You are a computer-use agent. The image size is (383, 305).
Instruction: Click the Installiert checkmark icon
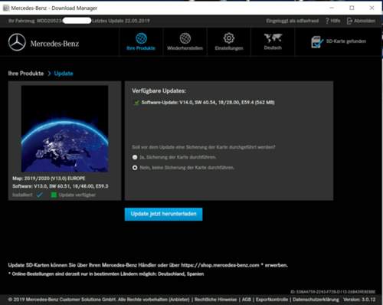pyautogui.click(x=40, y=195)
